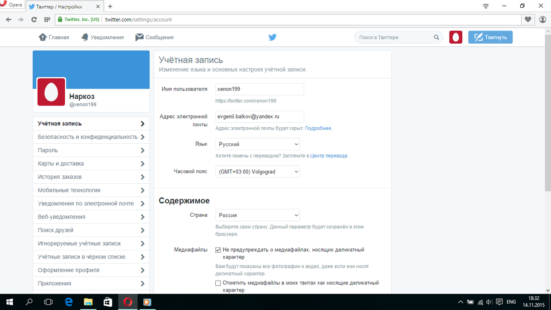
Task: Open Карты и доставка section
Action: coord(91,163)
